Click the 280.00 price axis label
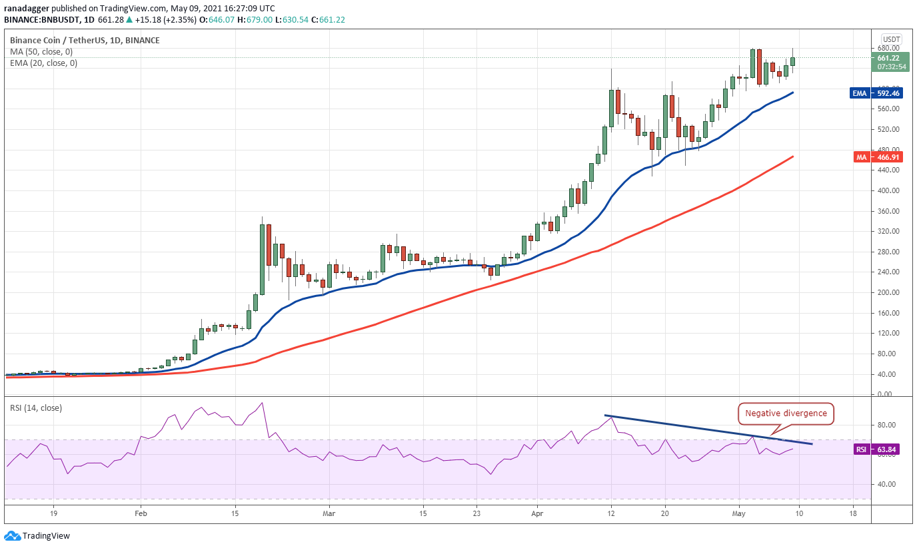 point(888,252)
